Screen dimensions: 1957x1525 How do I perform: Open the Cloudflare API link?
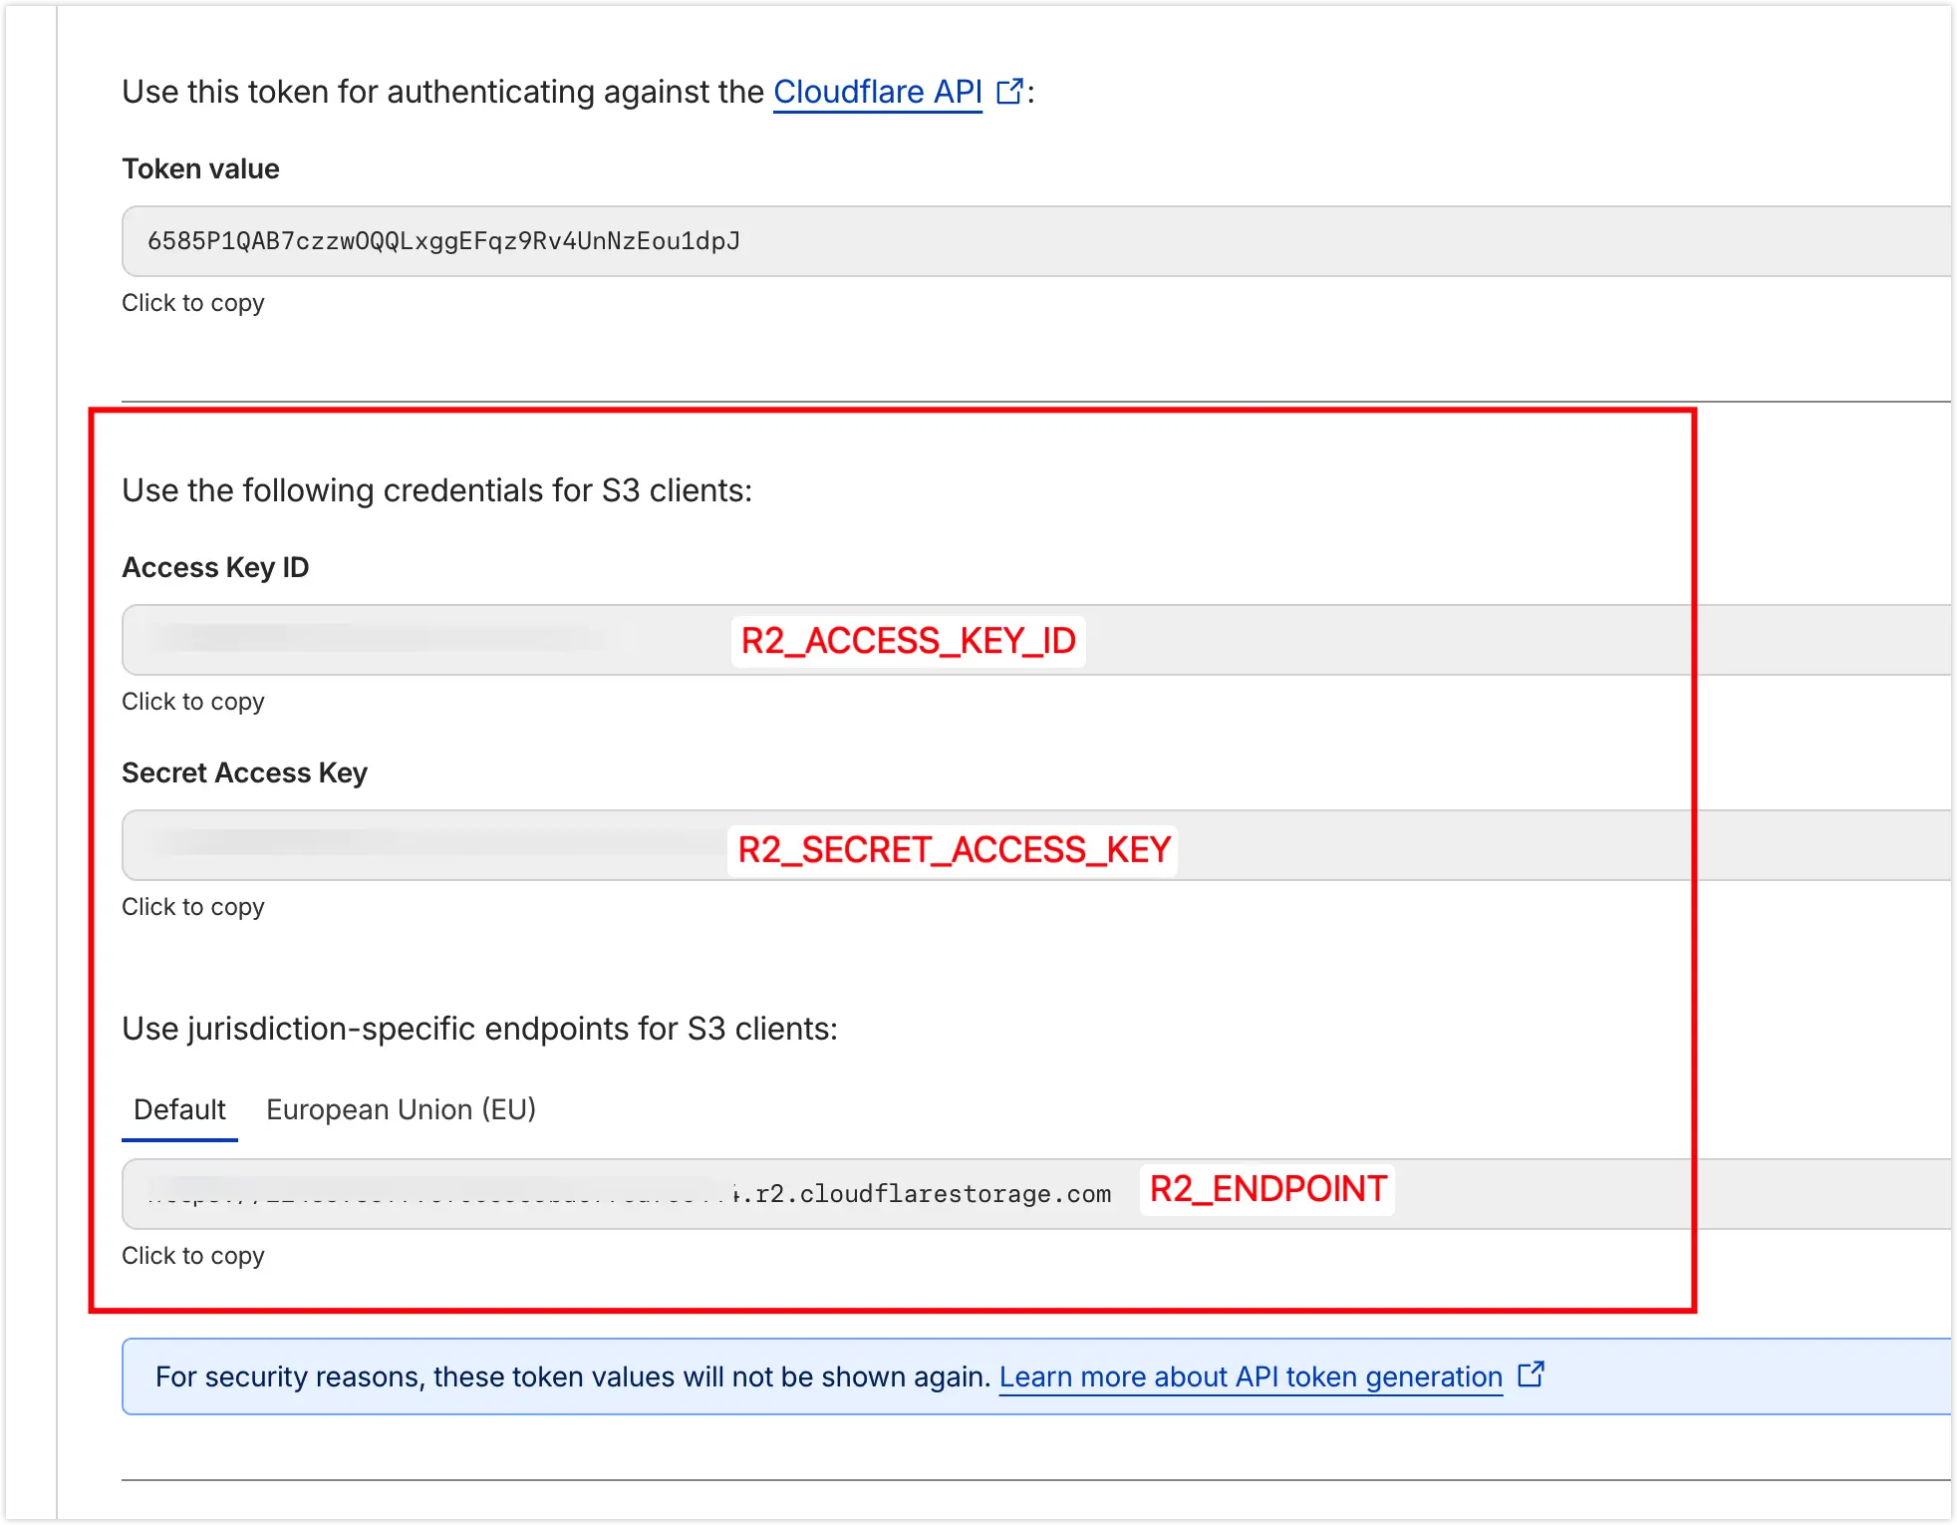(x=877, y=92)
